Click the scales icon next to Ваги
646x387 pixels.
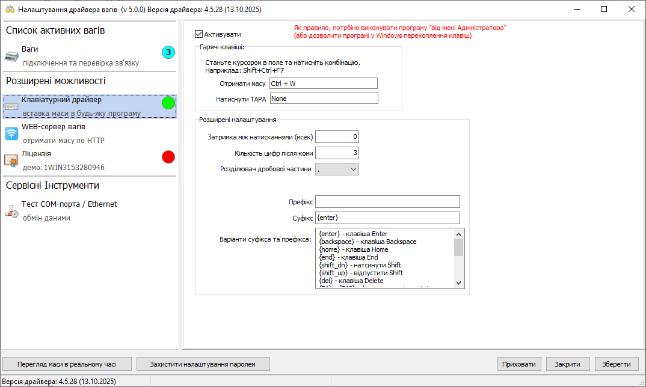coord(12,56)
